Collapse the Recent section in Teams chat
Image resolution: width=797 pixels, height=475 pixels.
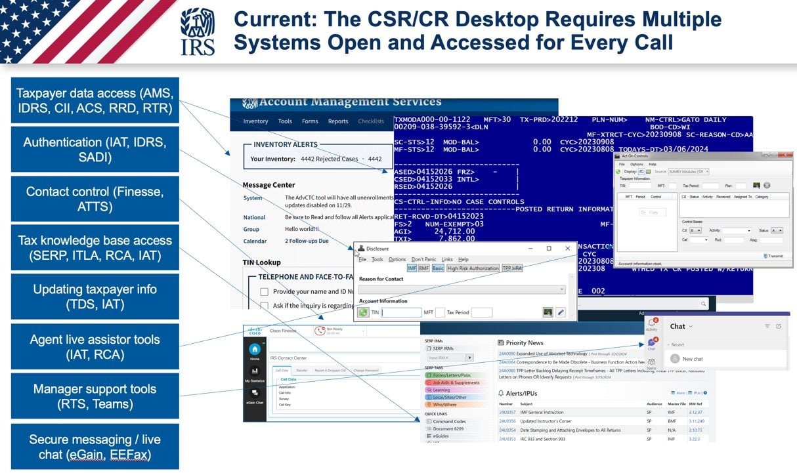668,344
